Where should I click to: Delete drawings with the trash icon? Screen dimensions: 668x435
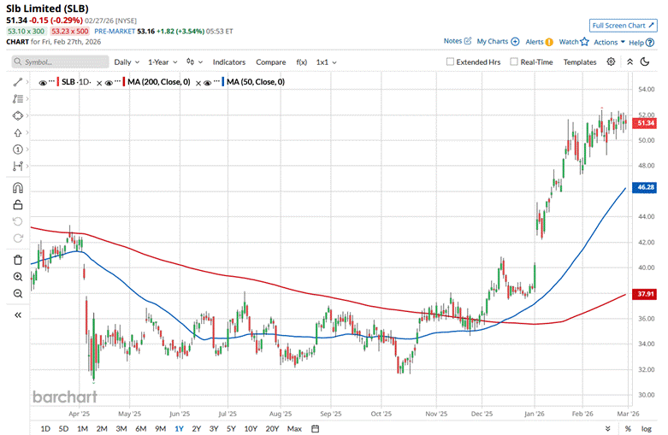(18, 260)
